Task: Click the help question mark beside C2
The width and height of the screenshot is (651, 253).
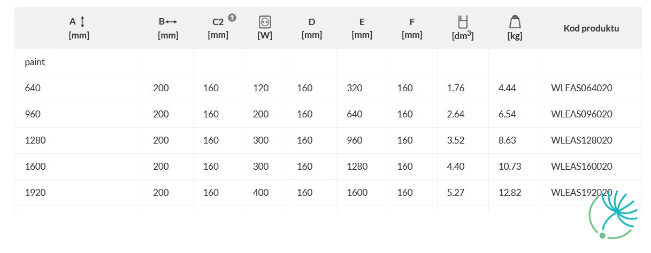Action: click(232, 18)
